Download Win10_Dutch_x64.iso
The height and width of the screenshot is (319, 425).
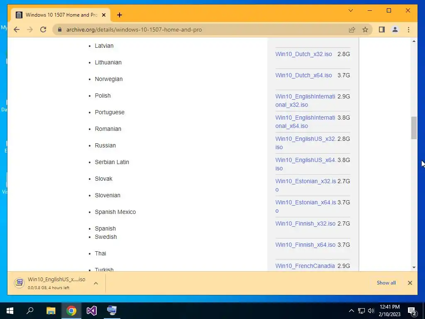click(303, 75)
